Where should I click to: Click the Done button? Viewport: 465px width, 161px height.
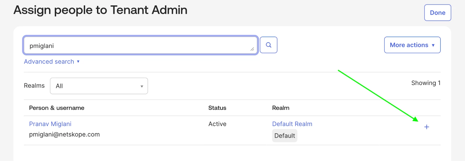click(437, 13)
